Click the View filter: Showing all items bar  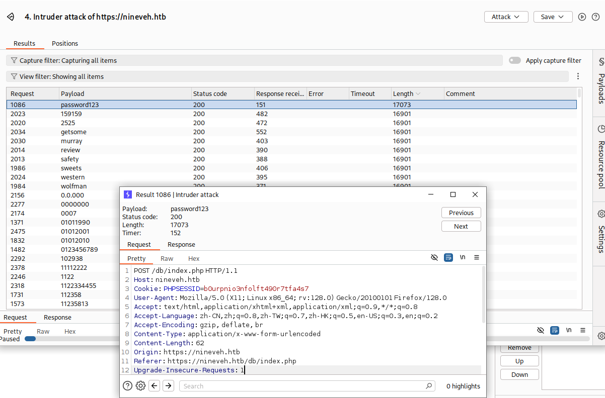tap(287, 76)
